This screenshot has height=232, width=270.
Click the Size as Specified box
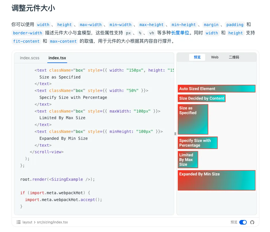pyautogui.click(x=193, y=119)
